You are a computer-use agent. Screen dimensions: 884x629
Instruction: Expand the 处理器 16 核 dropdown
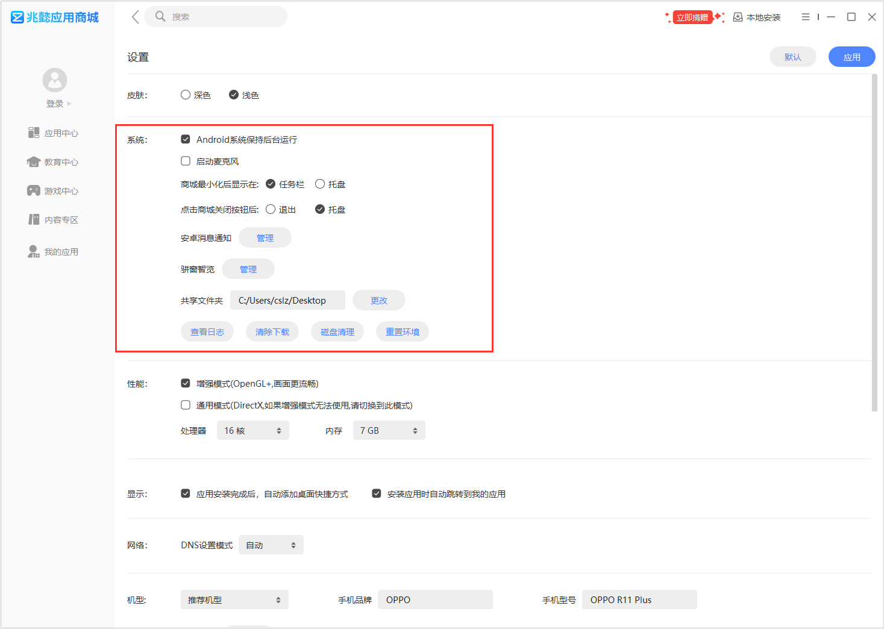252,430
